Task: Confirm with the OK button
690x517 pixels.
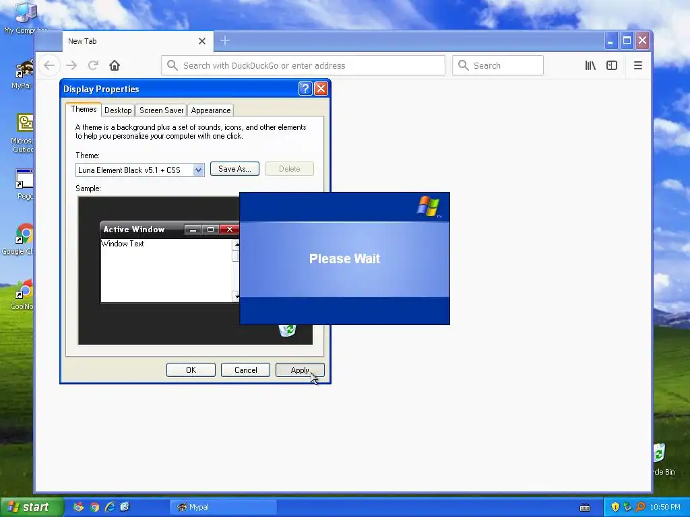Action: 191,370
